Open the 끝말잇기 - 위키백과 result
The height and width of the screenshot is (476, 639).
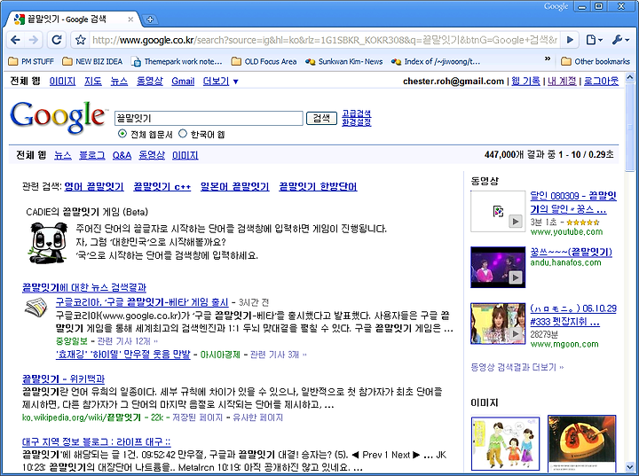click(63, 379)
